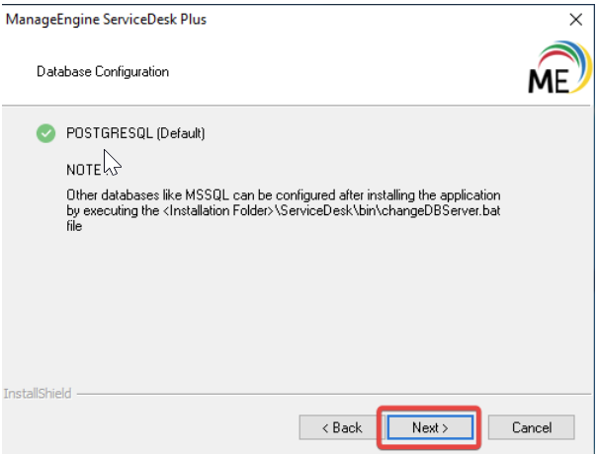This screenshot has width=598, height=455.
Task: Click the word "file" ending the note
Action: pyautogui.click(x=75, y=226)
